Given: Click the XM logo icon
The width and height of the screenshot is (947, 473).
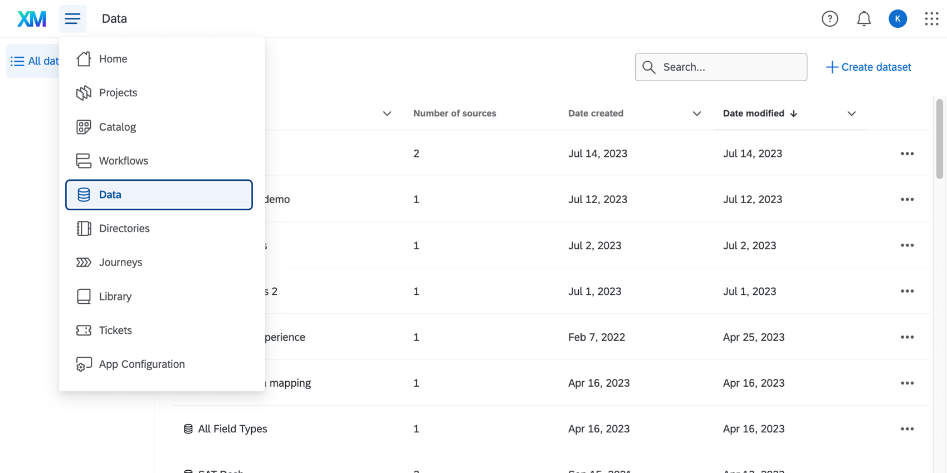Looking at the screenshot, I should coord(32,19).
